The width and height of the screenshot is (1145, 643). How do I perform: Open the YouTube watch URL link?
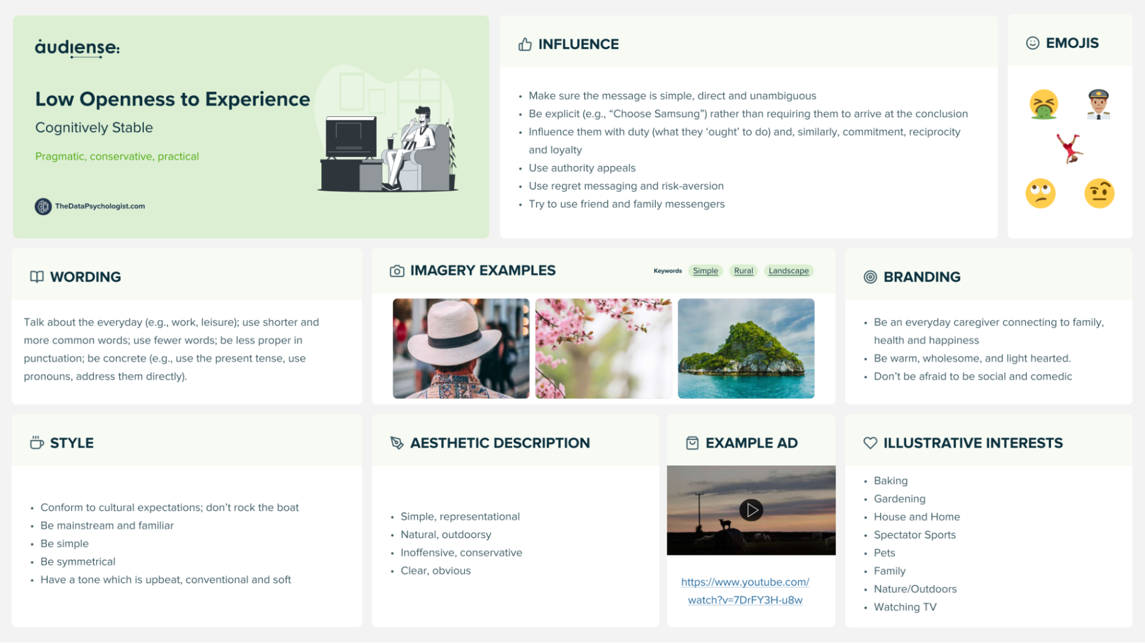point(745,591)
